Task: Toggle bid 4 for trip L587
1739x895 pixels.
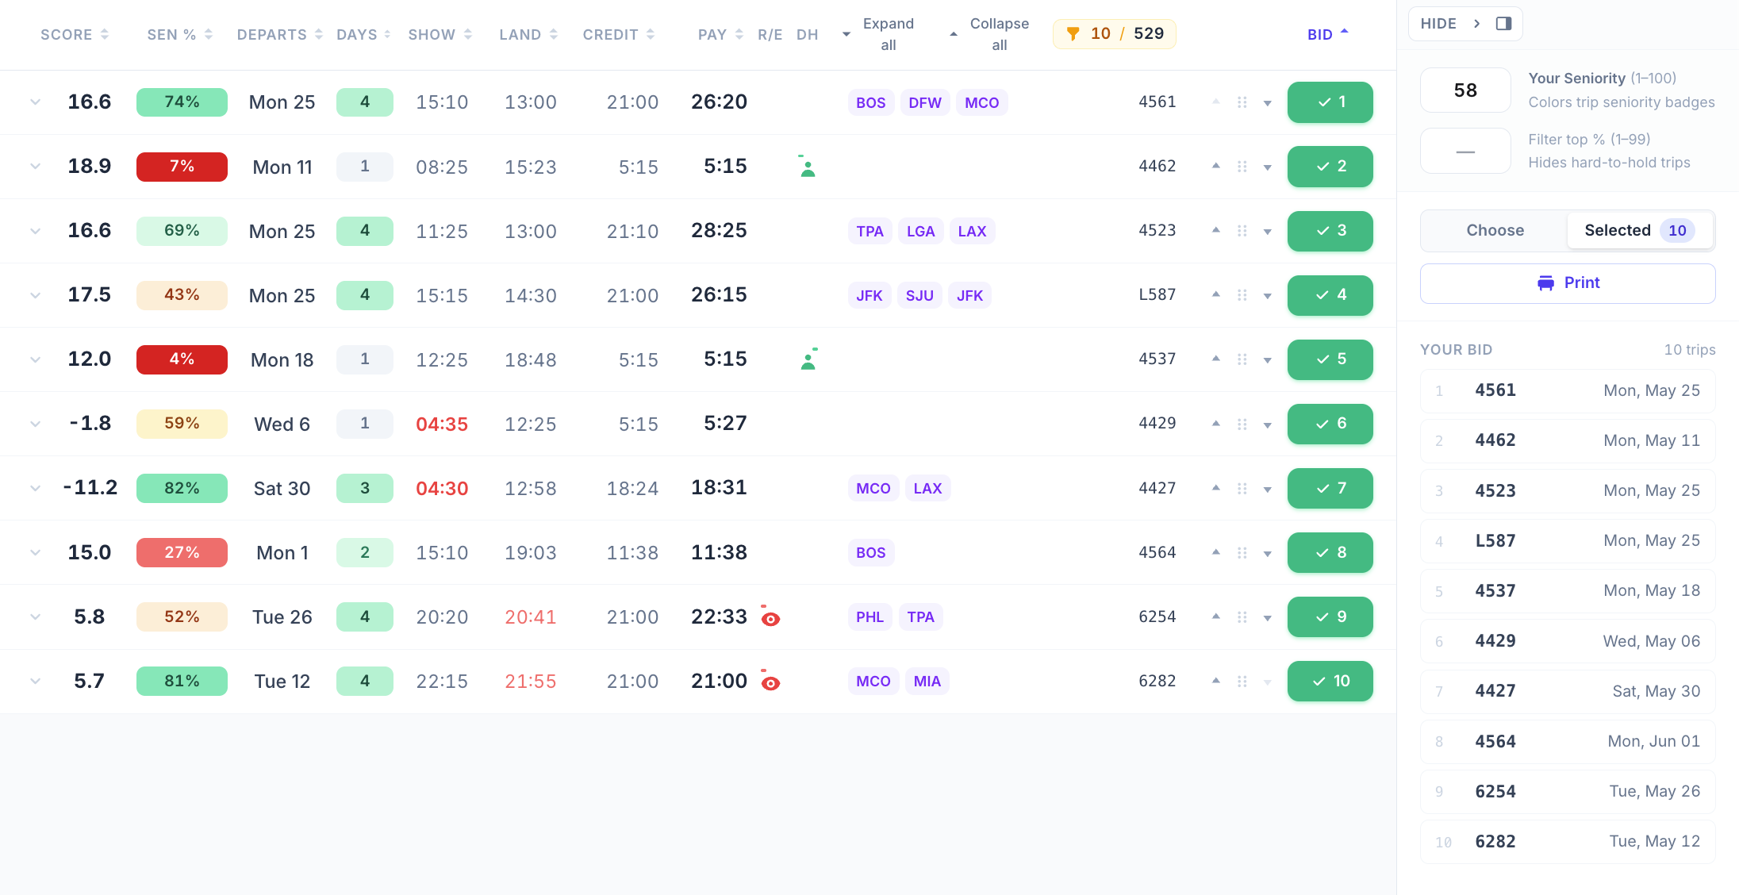Action: 1330,295
